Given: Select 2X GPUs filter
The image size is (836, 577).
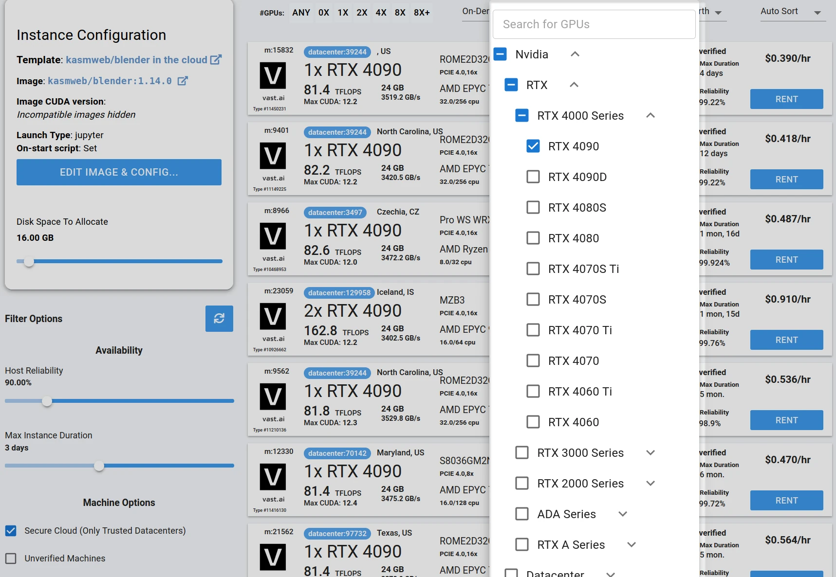Looking at the screenshot, I should [x=362, y=13].
